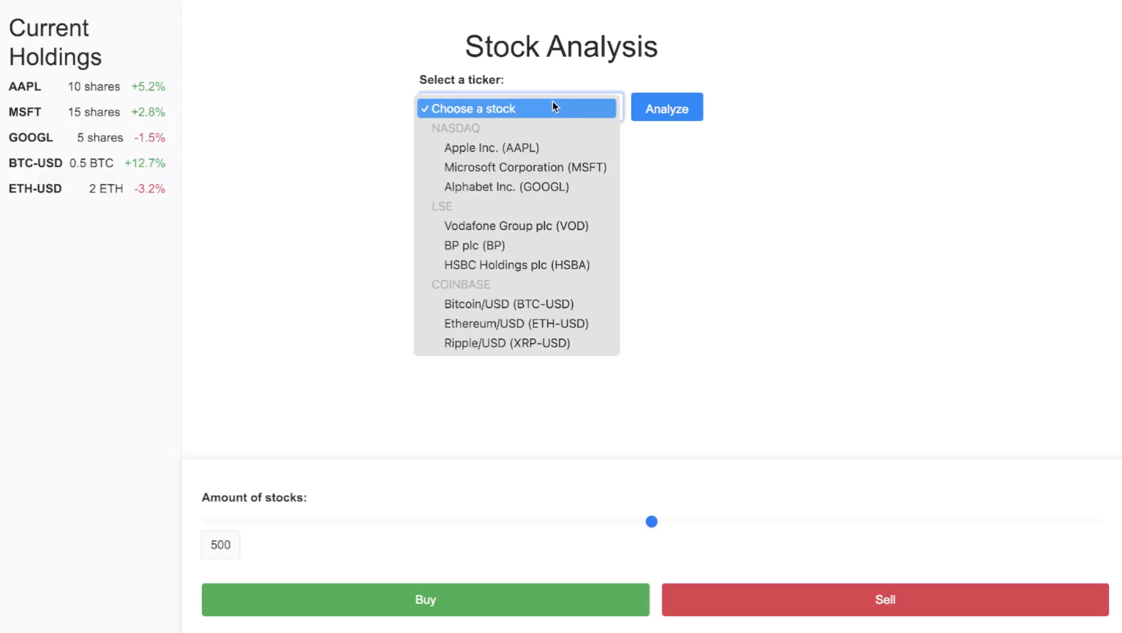Click the green Buy button
This screenshot has height=633, width=1122.
click(x=425, y=600)
